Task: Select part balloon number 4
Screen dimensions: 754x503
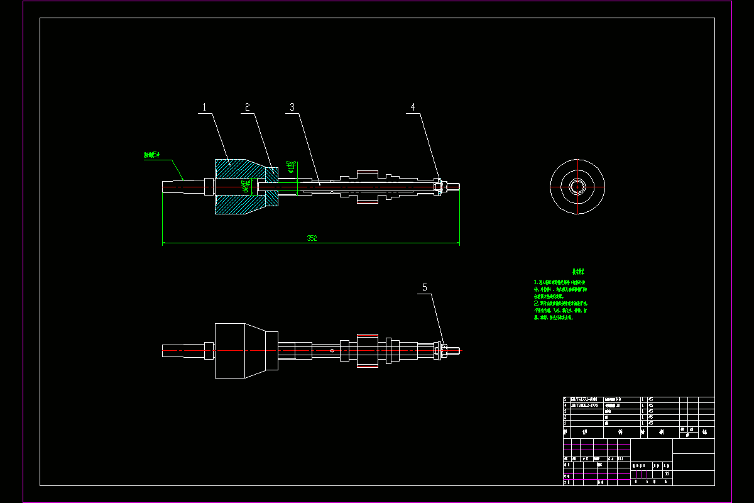Action: (x=413, y=107)
